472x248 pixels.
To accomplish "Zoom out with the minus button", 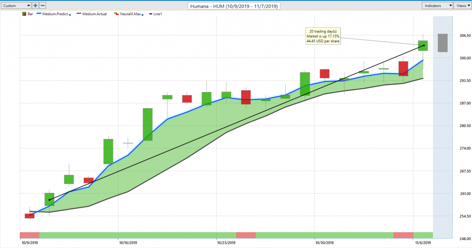I will click(x=43, y=6).
